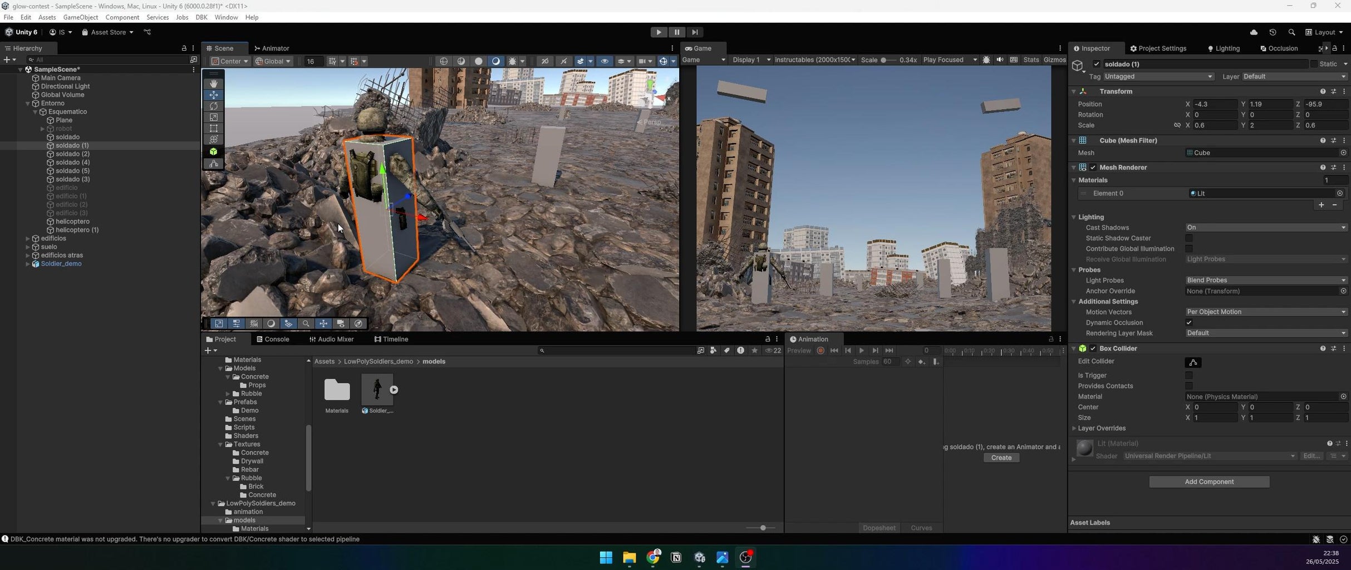Open Unity cloud icon in top bar
This screenshot has width=1351, height=570.
pyautogui.click(x=1254, y=32)
